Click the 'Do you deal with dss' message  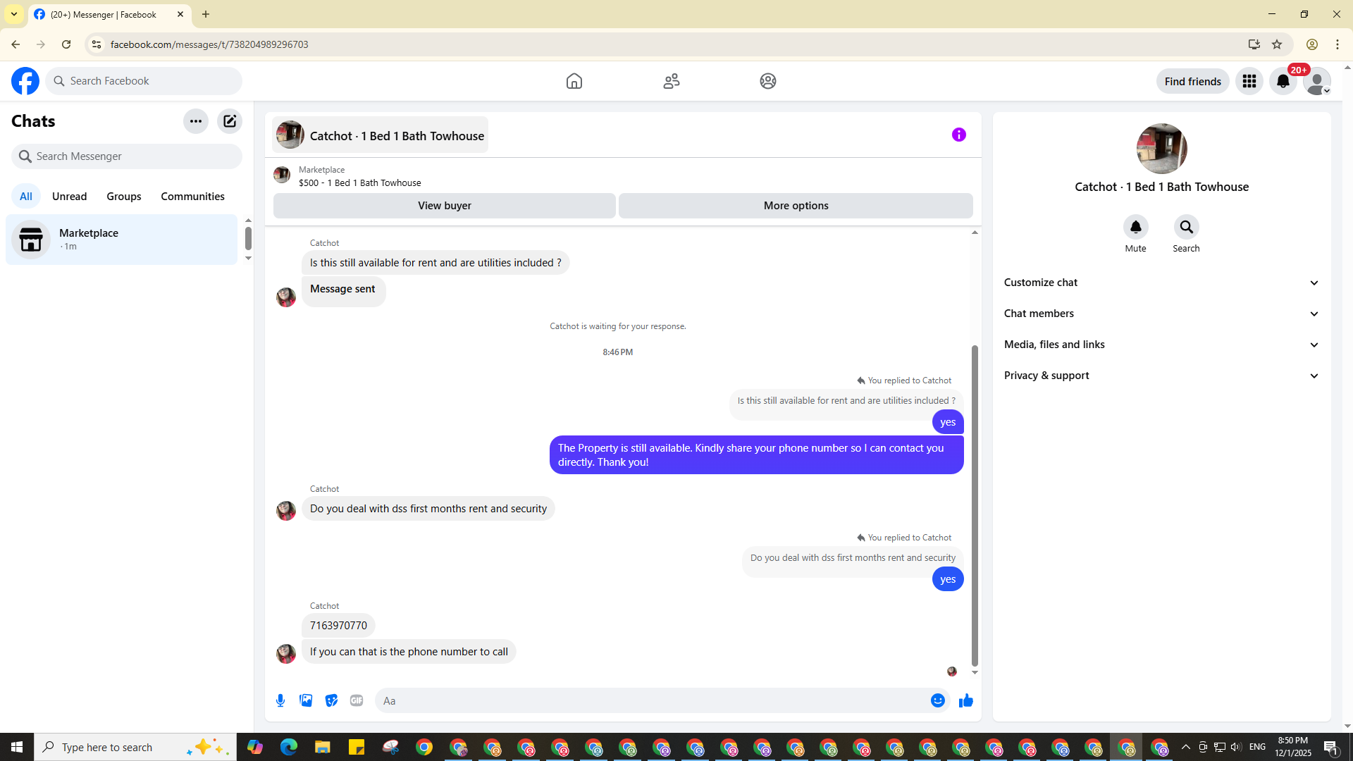(x=428, y=509)
